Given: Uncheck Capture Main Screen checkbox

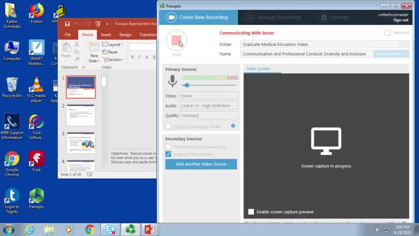Looking at the screenshot, I should pos(168,154).
